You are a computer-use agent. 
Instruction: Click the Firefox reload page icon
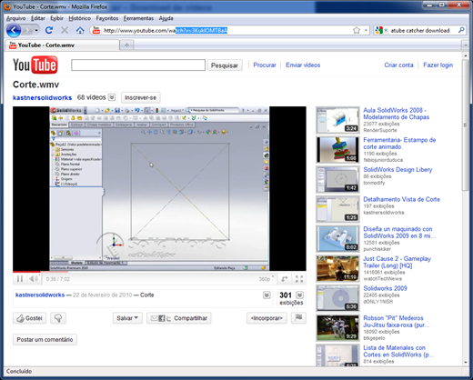coord(49,30)
